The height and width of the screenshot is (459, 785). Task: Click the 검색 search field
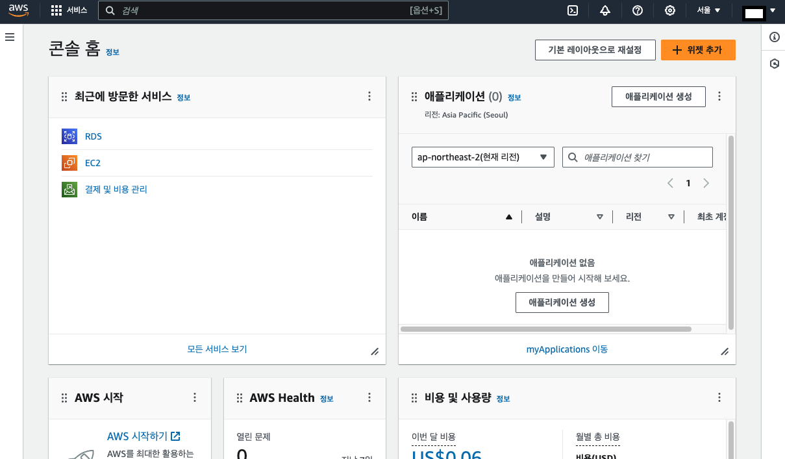point(273,10)
